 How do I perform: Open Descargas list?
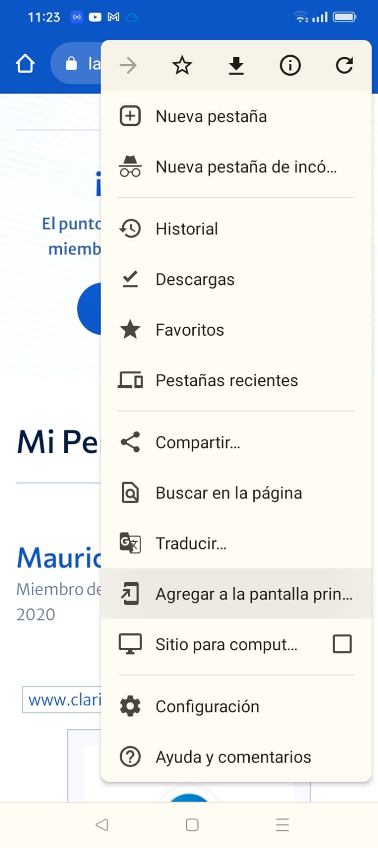pyautogui.click(x=236, y=279)
